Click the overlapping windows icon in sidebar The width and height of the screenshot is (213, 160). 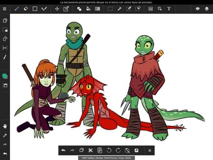(5, 20)
